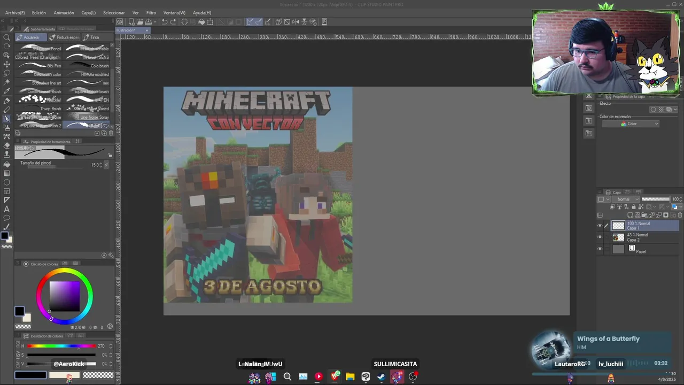Open the Normal blending mode dropdown
Viewport: 684px width, 385px height.
[626, 199]
